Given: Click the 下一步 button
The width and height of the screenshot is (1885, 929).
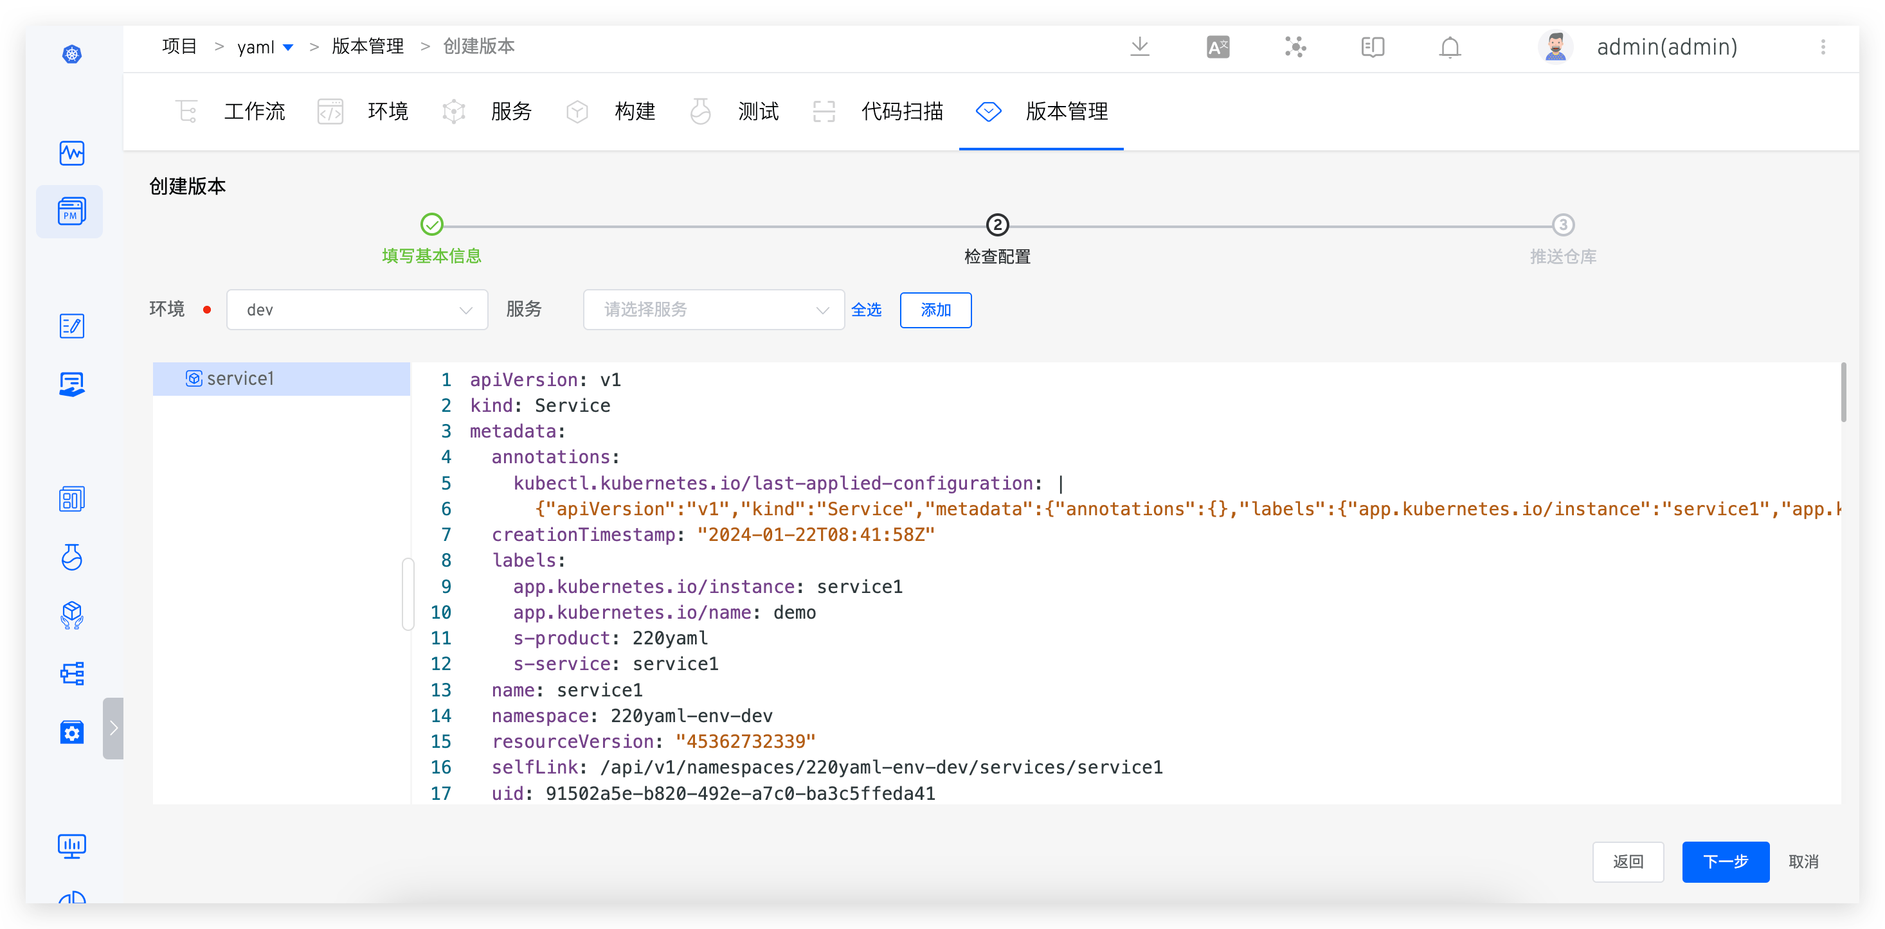Looking at the screenshot, I should tap(1725, 862).
